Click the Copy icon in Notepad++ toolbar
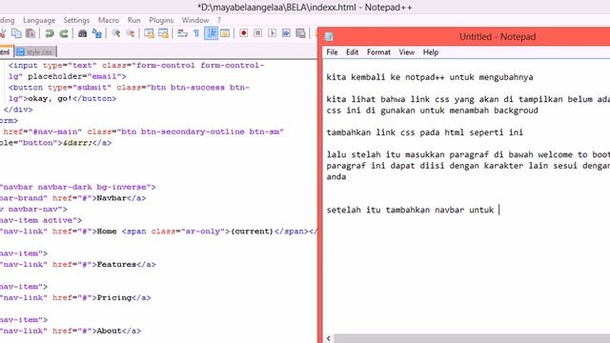The image size is (610, 343). click(16, 33)
